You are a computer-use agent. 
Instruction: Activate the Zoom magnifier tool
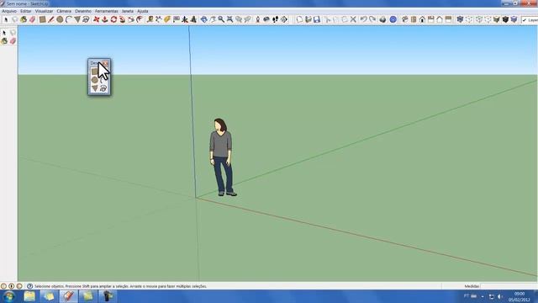[221, 19]
